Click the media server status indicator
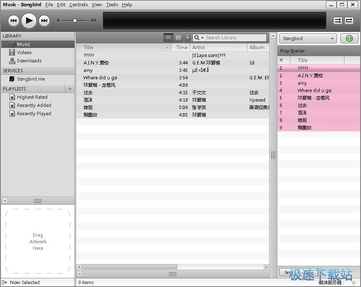 [354, 282]
